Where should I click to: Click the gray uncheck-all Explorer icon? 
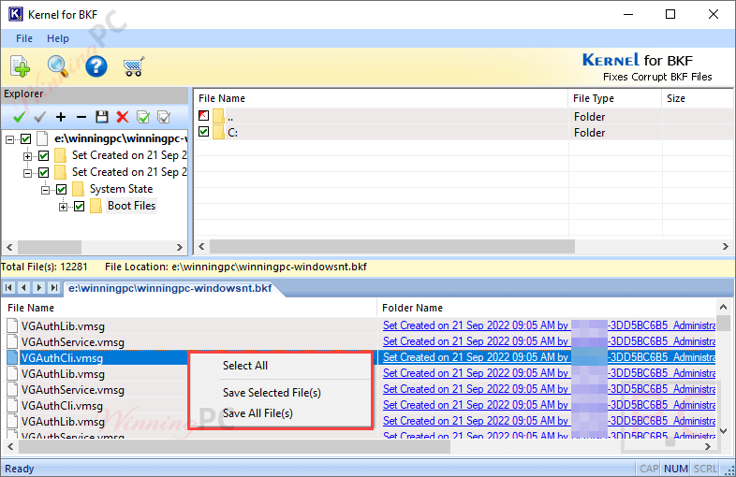pyautogui.click(x=40, y=117)
